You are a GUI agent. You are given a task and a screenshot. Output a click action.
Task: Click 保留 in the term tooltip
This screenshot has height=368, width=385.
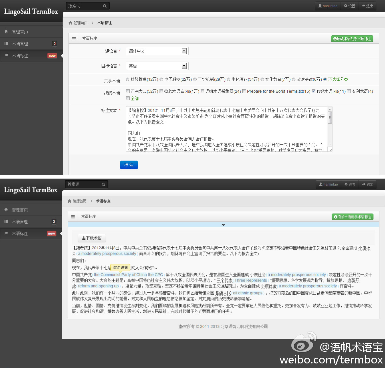click(116, 268)
